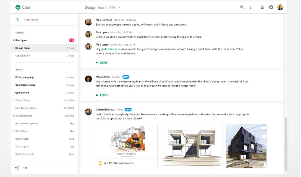This screenshot has height=177, width=301.
Task: Click Dorian Belknap's profile picture in message
Action: pyautogui.click(x=88, y=112)
